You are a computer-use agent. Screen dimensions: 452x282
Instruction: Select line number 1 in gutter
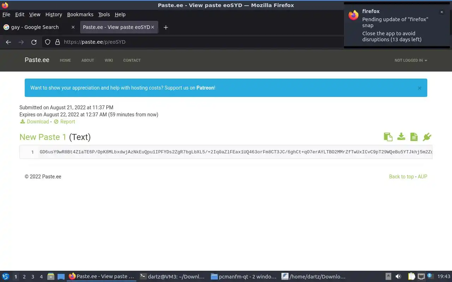pos(32,152)
